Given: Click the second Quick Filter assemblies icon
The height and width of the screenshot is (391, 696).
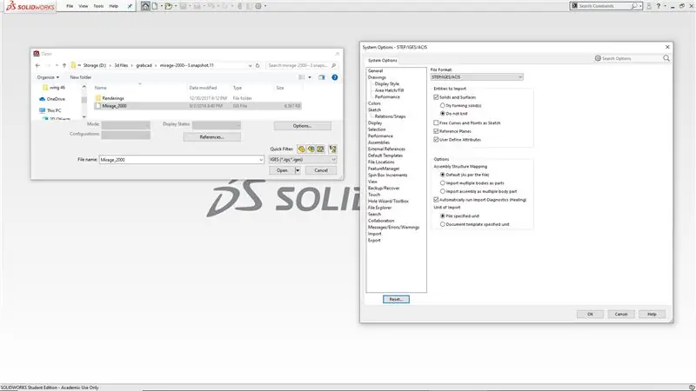Looking at the screenshot, I should [x=311, y=149].
